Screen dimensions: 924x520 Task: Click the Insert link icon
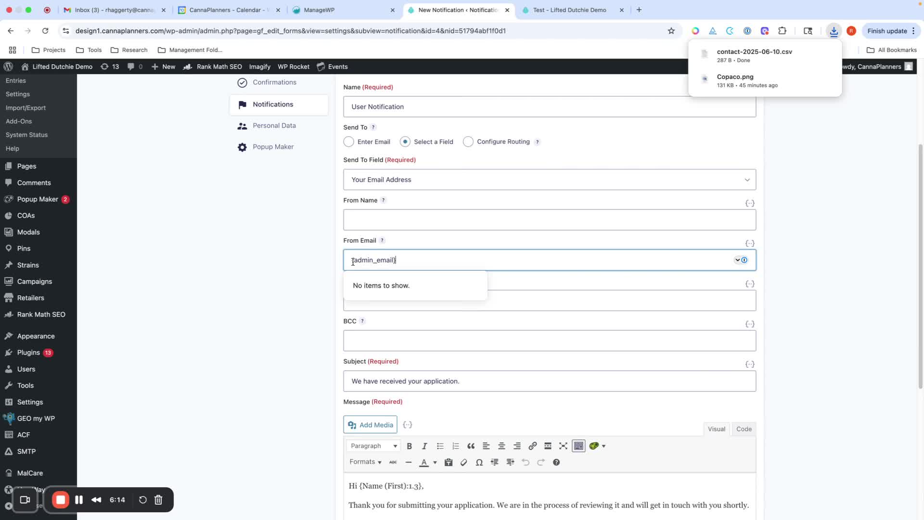[532, 446]
